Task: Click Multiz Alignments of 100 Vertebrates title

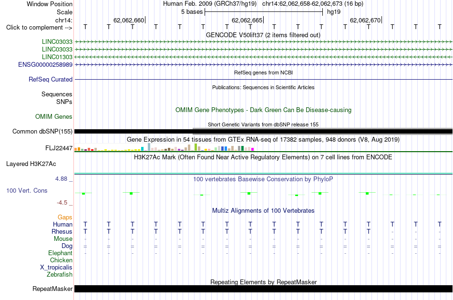Action: 263,211
